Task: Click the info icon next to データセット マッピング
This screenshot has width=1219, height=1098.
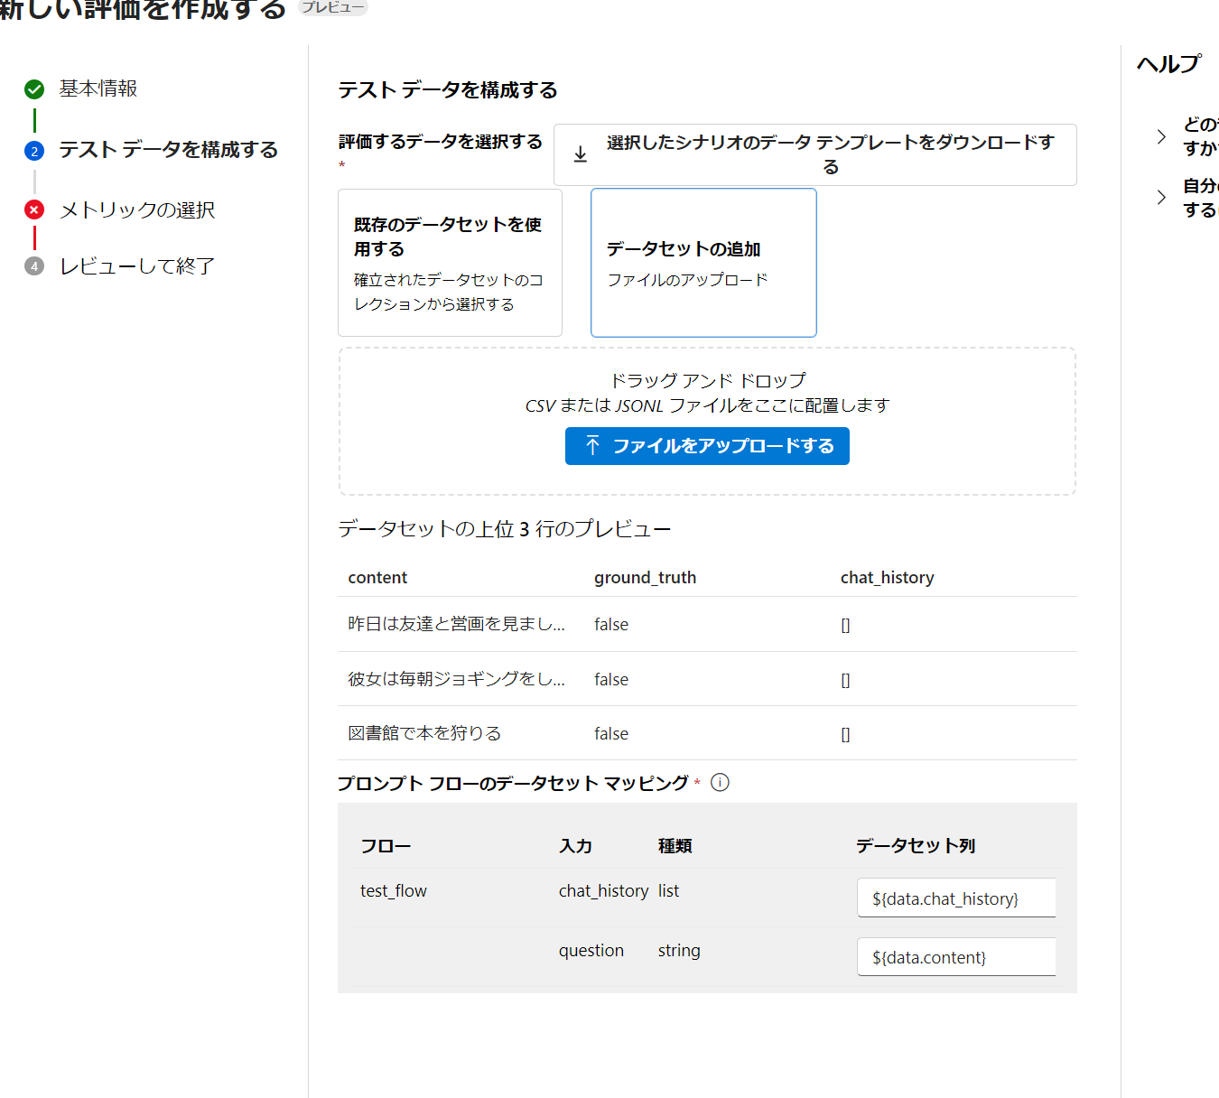Action: pos(720,783)
